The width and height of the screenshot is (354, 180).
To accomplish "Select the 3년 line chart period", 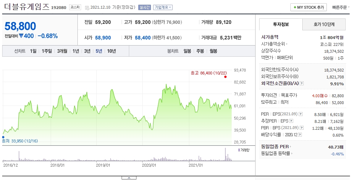I will pos(87,51).
